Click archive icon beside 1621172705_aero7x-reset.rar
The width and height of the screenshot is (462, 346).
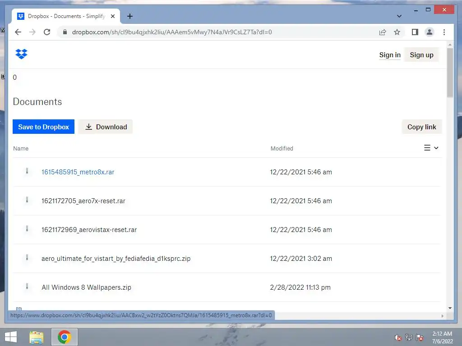[x=27, y=200]
